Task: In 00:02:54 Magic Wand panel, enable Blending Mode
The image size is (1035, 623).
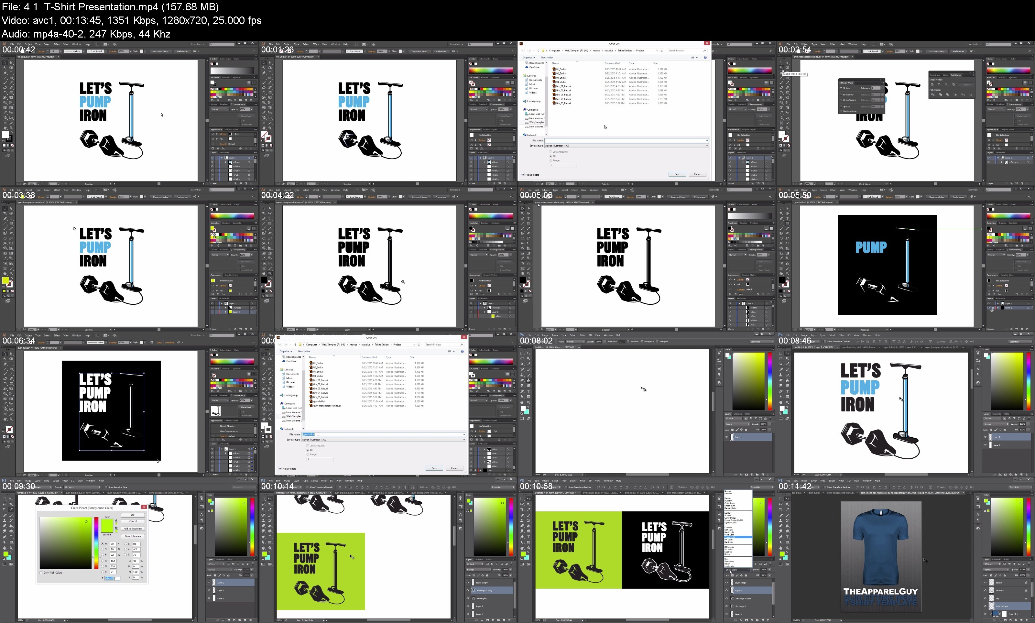Action: pyautogui.click(x=841, y=111)
